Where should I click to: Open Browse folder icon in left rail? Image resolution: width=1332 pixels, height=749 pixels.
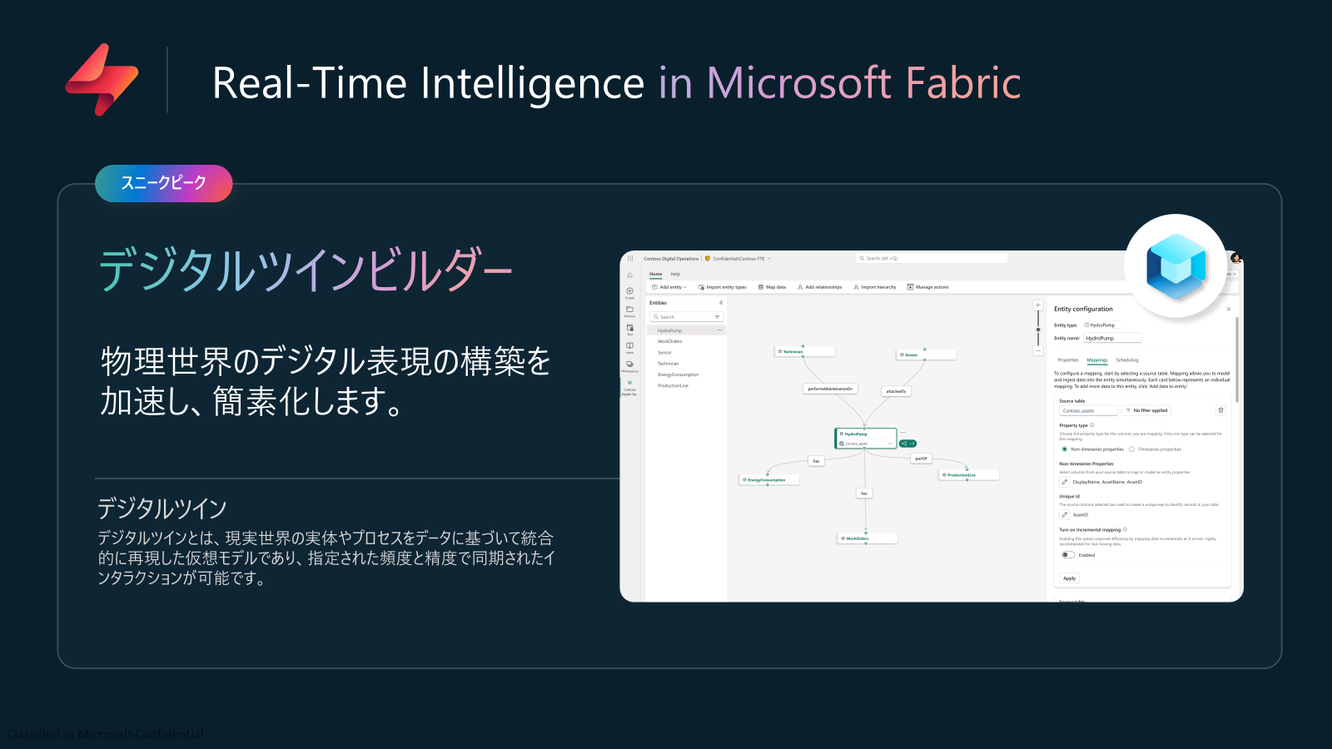630,310
